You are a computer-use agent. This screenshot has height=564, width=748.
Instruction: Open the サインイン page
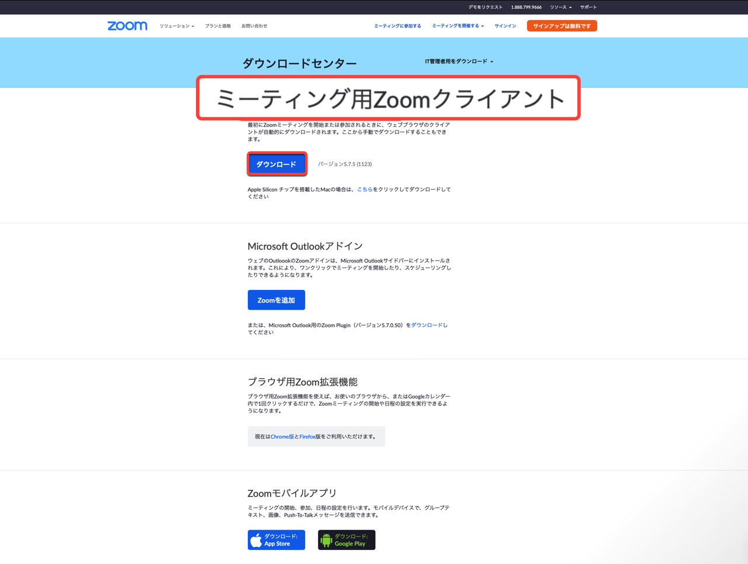[505, 26]
